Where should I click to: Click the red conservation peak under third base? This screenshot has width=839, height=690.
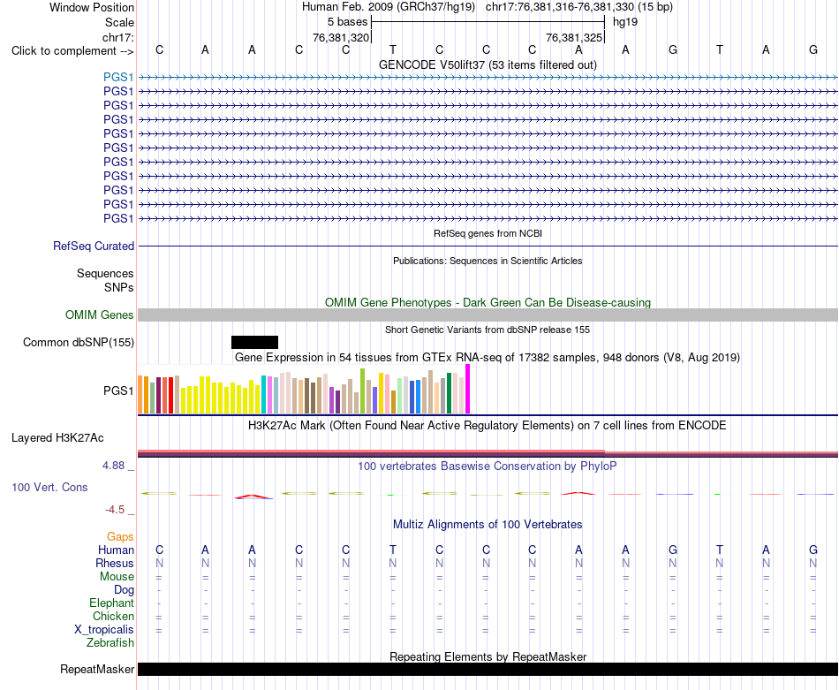pos(253,497)
